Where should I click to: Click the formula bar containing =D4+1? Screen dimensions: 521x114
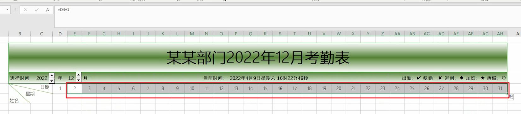tap(287, 16)
